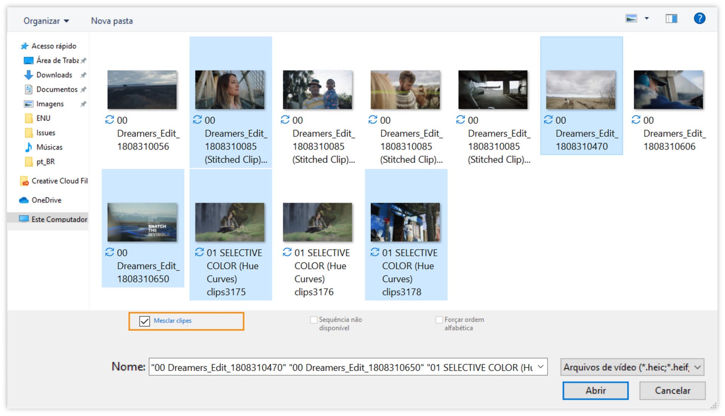This screenshot has height=416, width=725.
Task: Click the sync icon on clips3178 selective color file
Action: [374, 253]
